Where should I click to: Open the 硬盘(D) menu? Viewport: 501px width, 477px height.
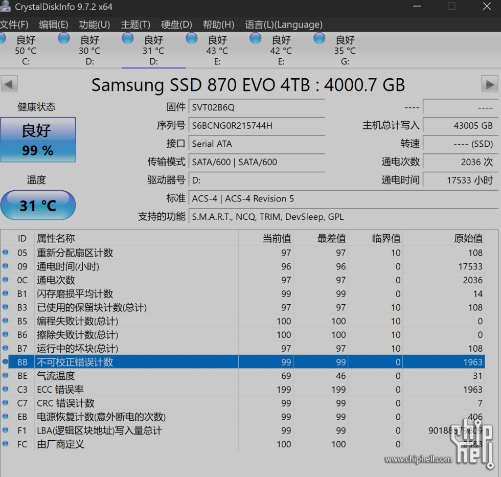coord(176,25)
